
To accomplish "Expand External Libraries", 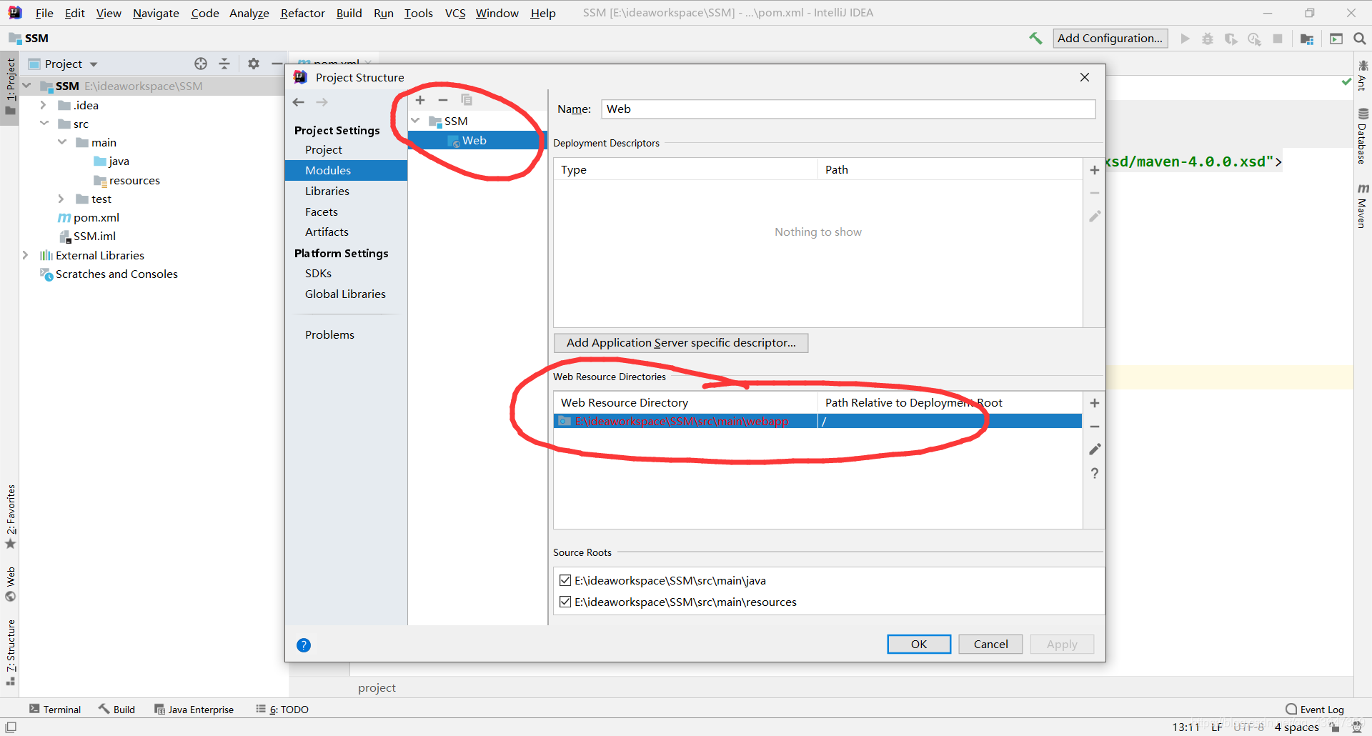I will pyautogui.click(x=26, y=255).
